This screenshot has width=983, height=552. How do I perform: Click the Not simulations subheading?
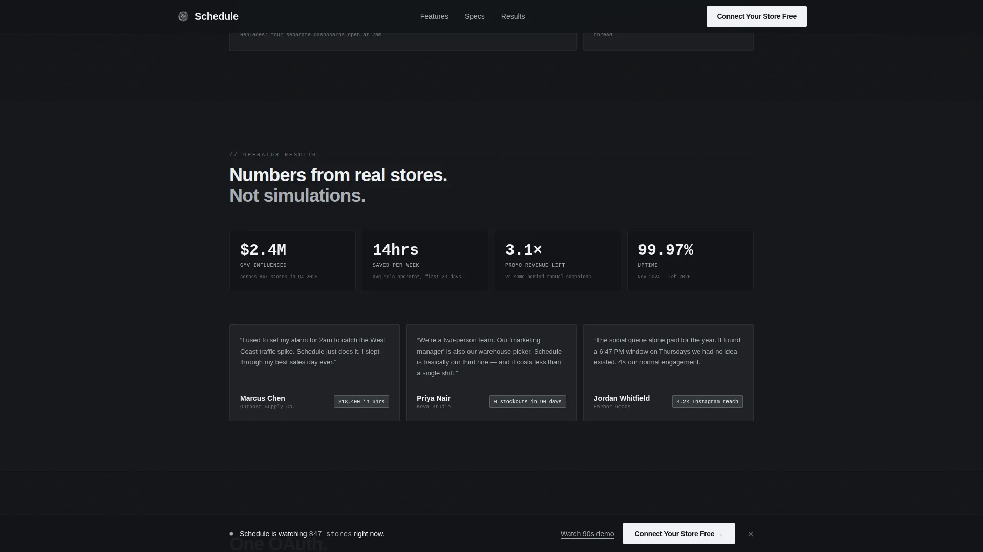pyautogui.click(x=297, y=196)
